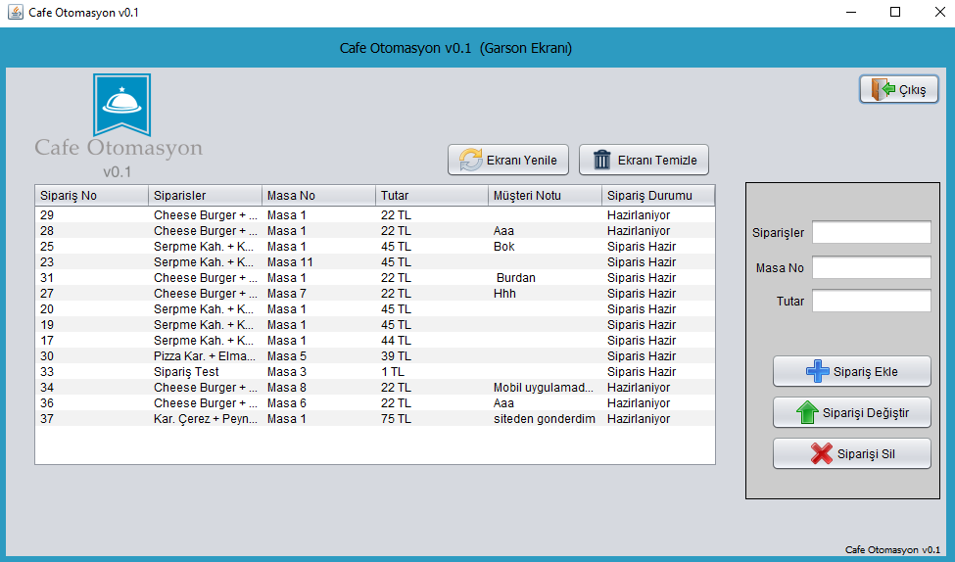Click the Cafe Otomasyon cloche logo

(x=121, y=106)
